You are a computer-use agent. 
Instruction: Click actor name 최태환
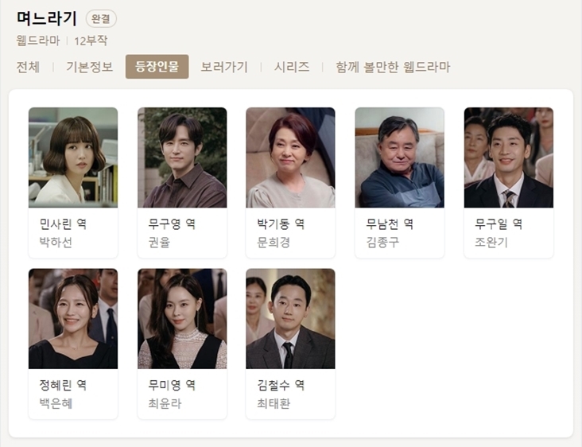tap(274, 403)
